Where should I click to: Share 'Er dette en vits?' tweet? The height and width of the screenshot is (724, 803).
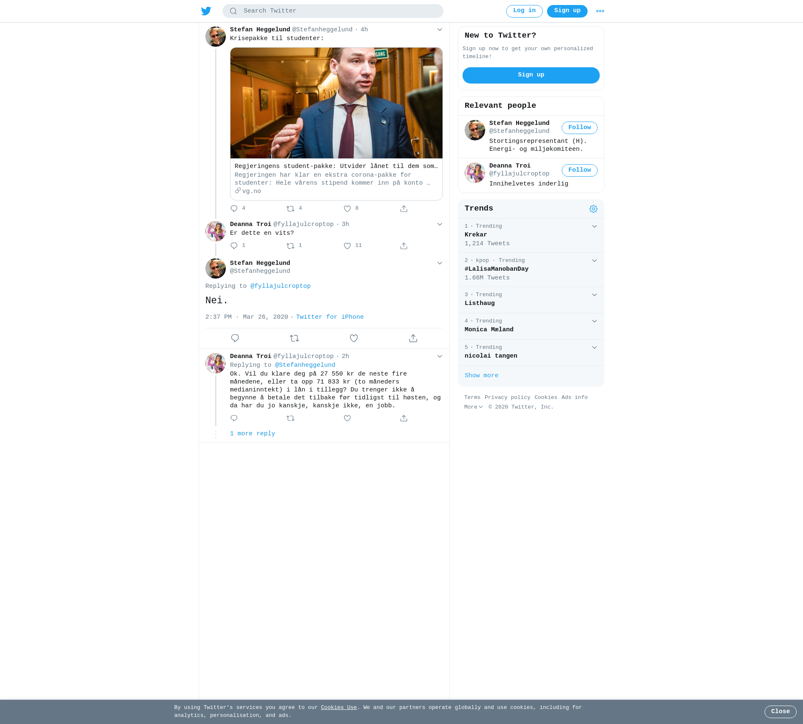pyautogui.click(x=404, y=246)
